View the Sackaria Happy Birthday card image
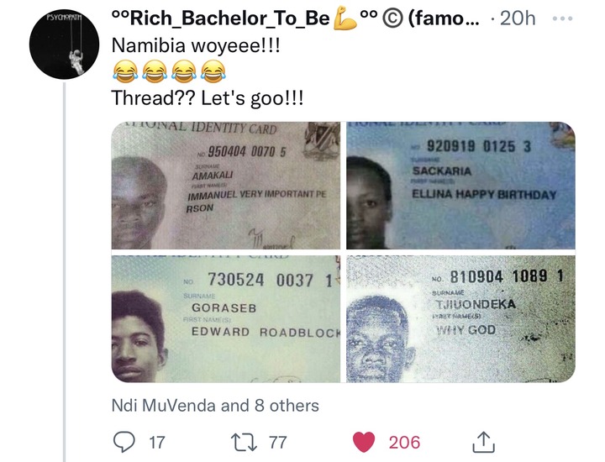The height and width of the screenshot is (462, 605). click(x=460, y=186)
